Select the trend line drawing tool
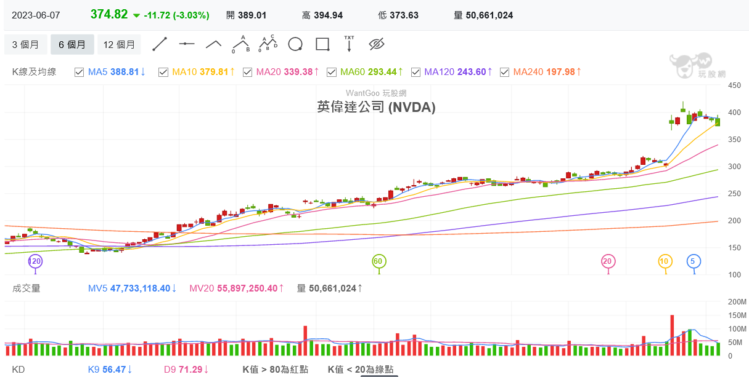The height and width of the screenshot is (377, 749). [160, 44]
